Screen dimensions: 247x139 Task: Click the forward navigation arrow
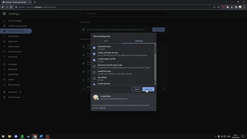click(x=7, y=7)
